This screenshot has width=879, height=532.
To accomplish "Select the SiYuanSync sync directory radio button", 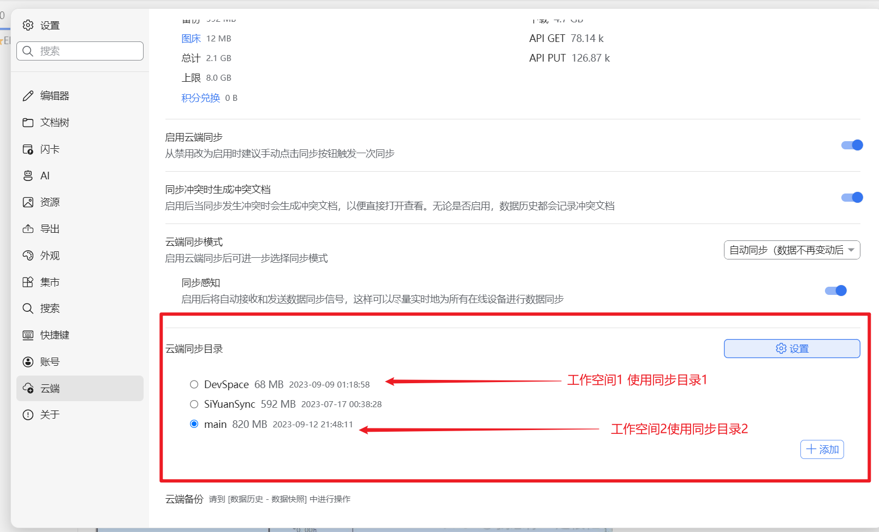I will click(194, 404).
